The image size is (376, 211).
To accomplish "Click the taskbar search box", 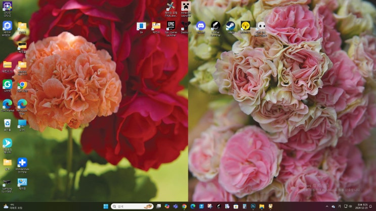I will pos(132,206).
